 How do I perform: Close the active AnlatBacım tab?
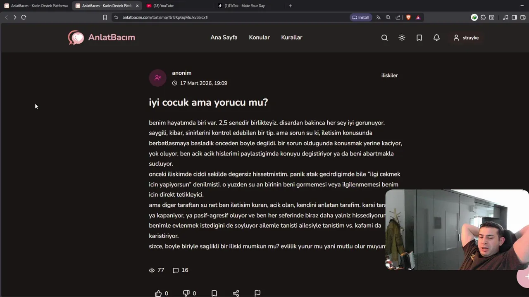click(x=137, y=6)
